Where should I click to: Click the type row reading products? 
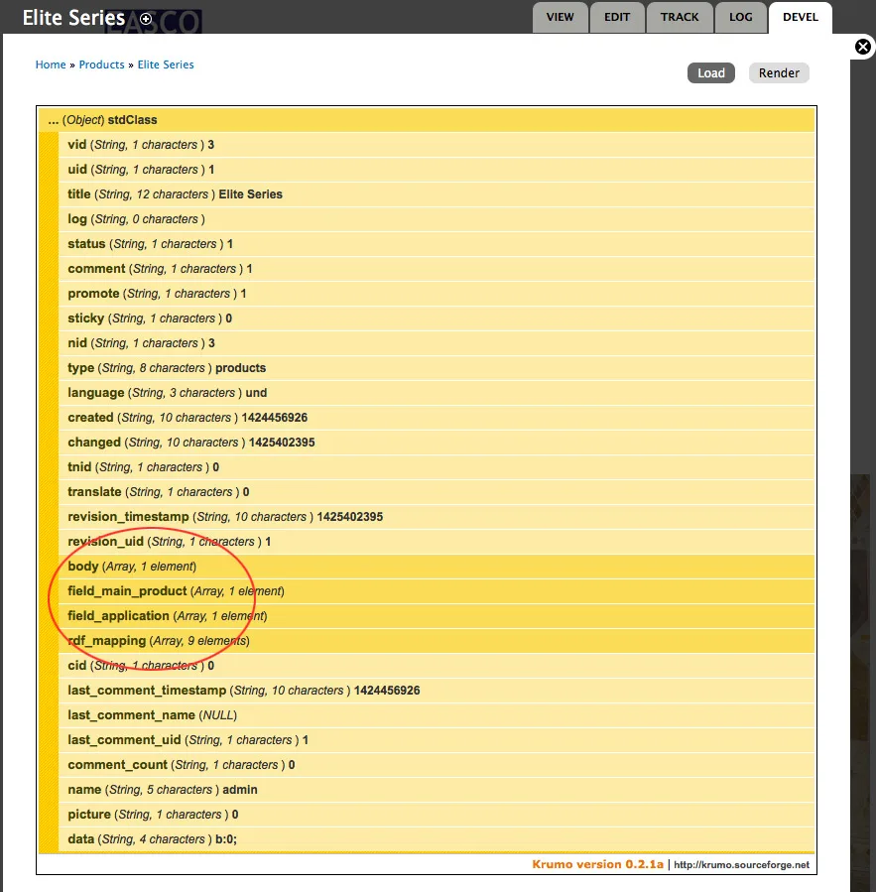click(437, 368)
